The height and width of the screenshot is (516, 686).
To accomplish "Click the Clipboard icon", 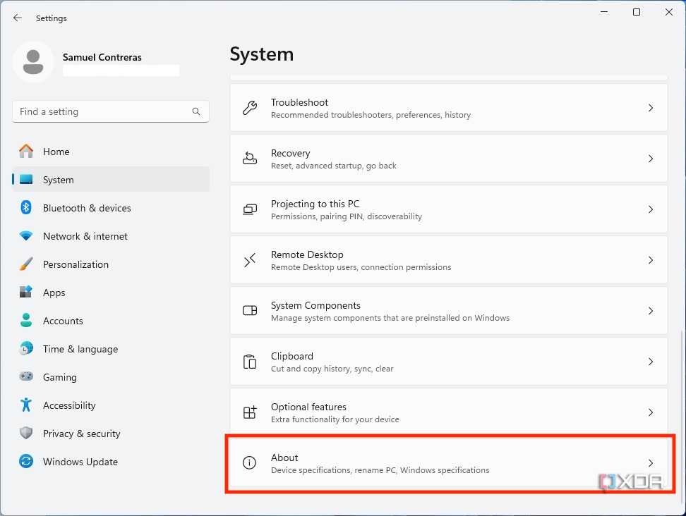I will click(250, 362).
